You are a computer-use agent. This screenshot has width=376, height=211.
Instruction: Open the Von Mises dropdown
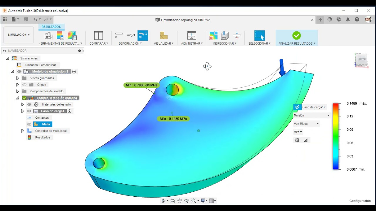pyautogui.click(x=306, y=124)
